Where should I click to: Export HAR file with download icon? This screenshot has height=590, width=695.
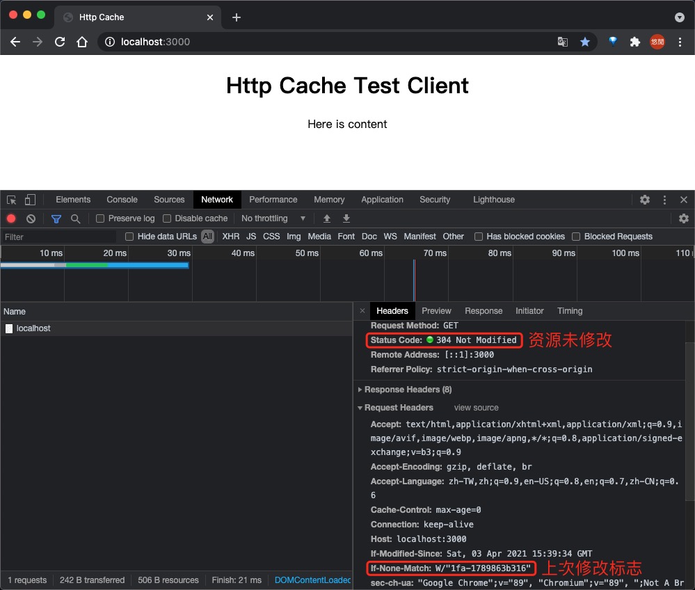click(x=346, y=218)
